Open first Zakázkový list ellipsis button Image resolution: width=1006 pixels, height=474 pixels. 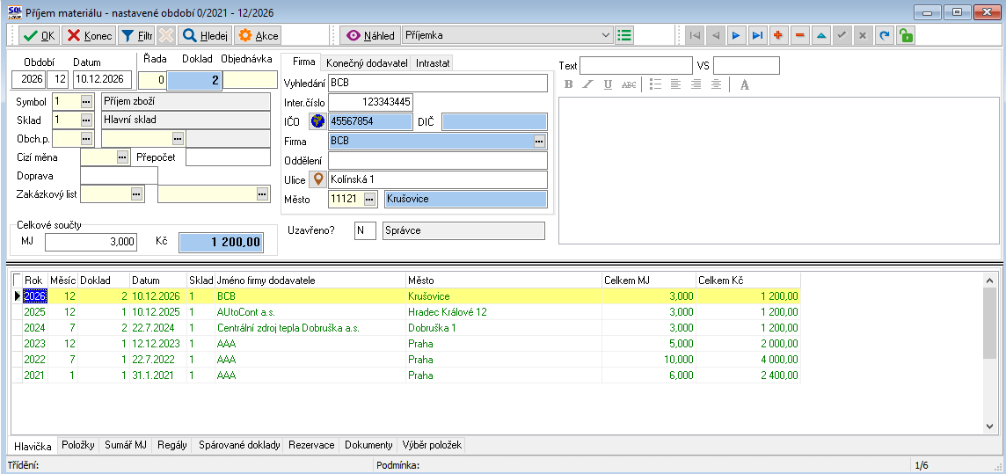pyautogui.click(x=136, y=193)
